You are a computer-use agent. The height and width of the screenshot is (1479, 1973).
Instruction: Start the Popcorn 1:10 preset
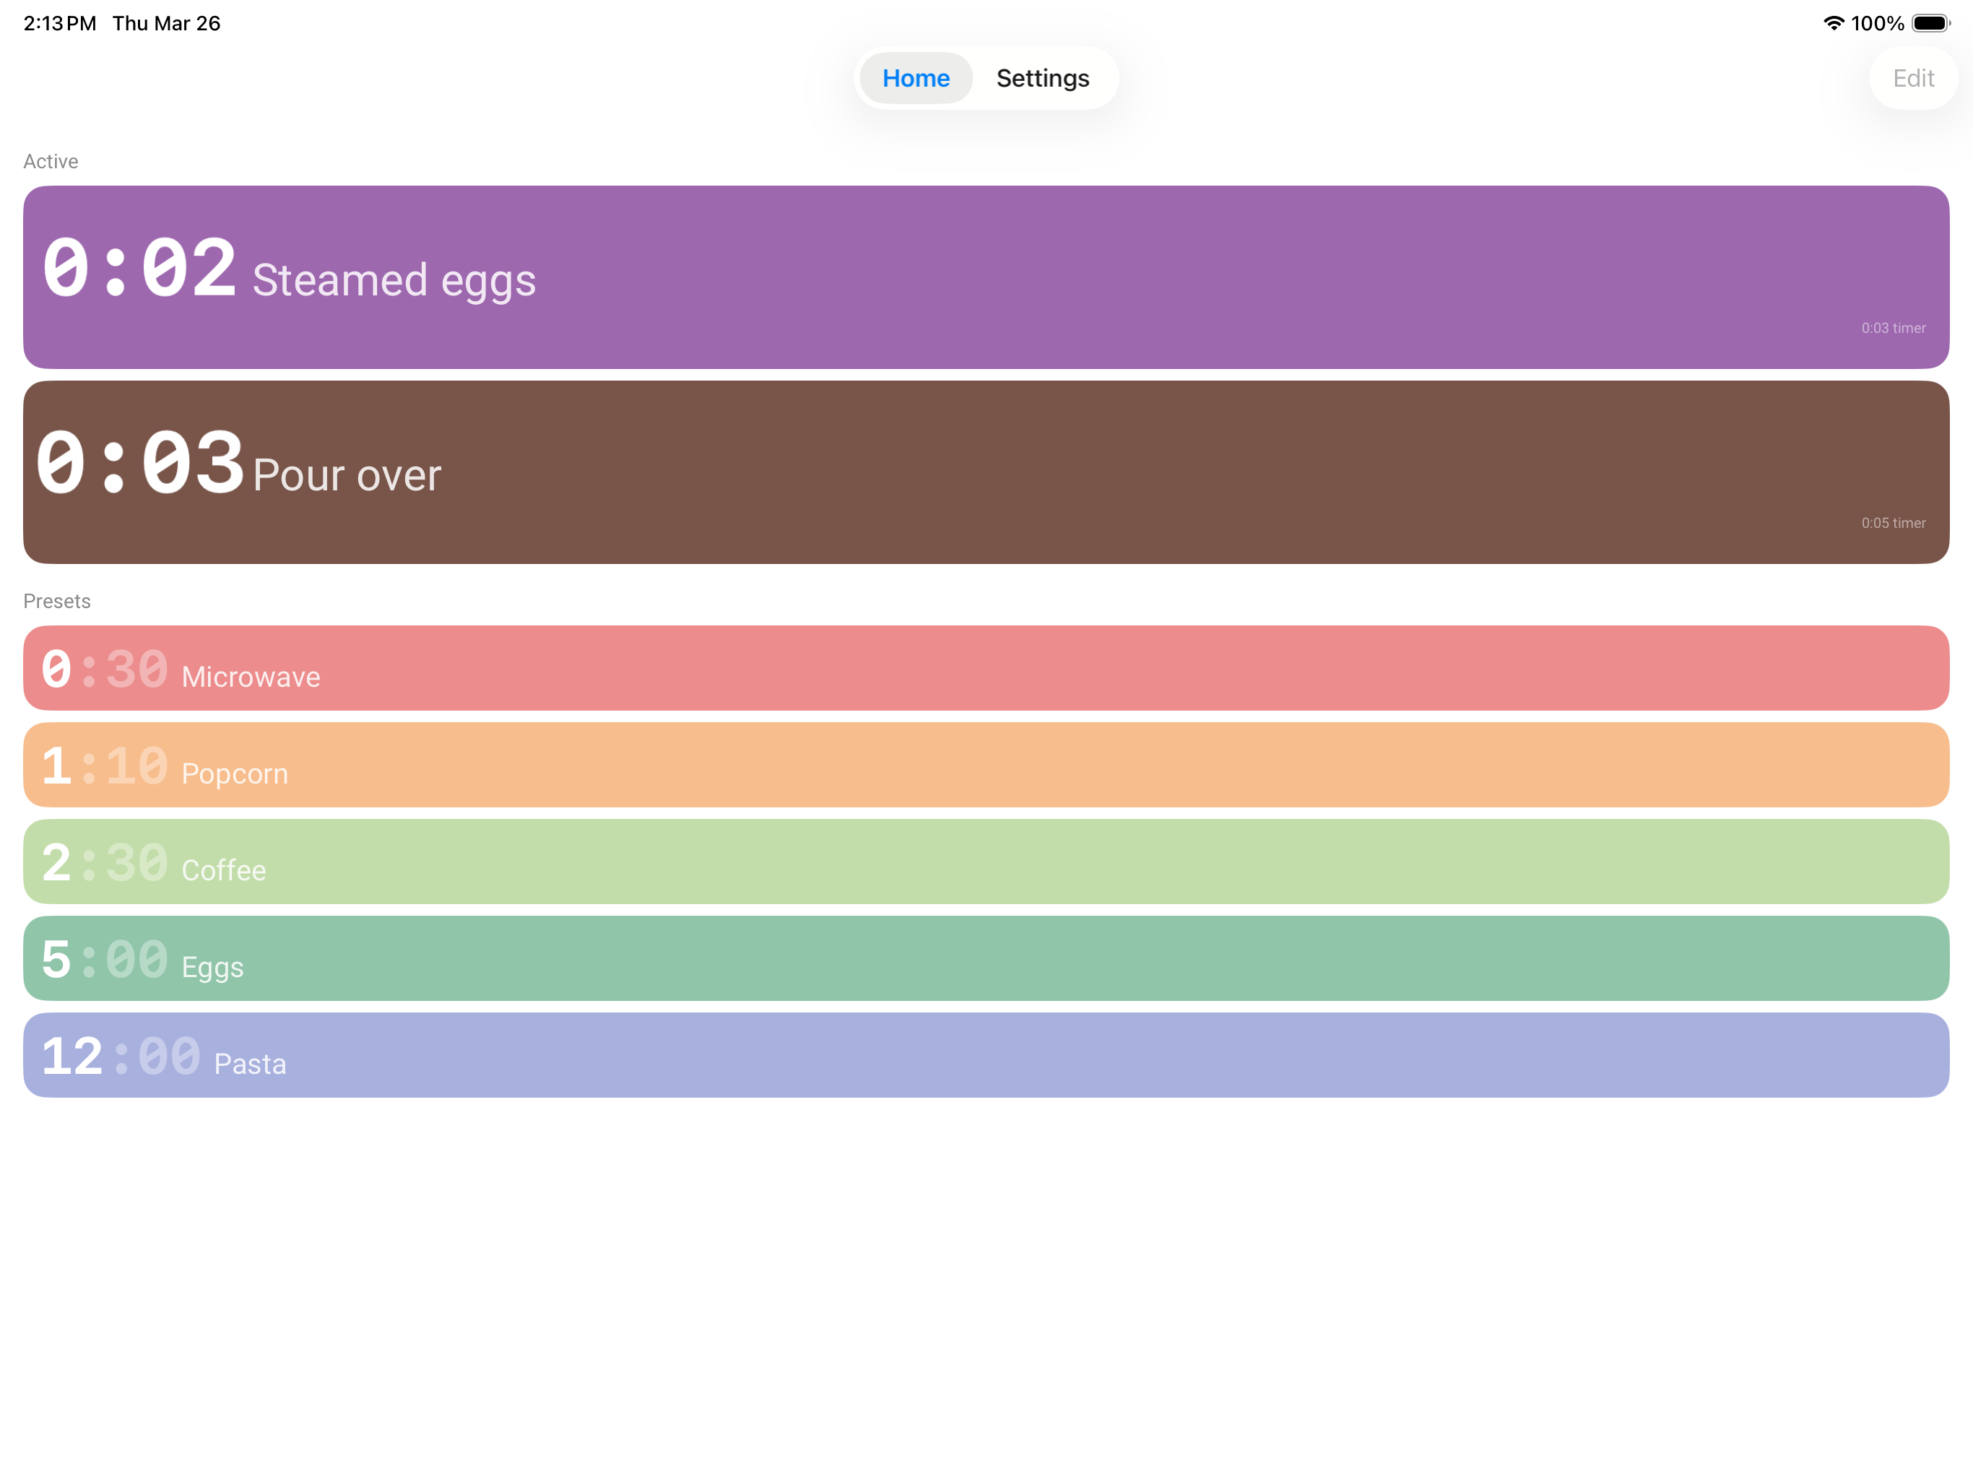coord(986,765)
